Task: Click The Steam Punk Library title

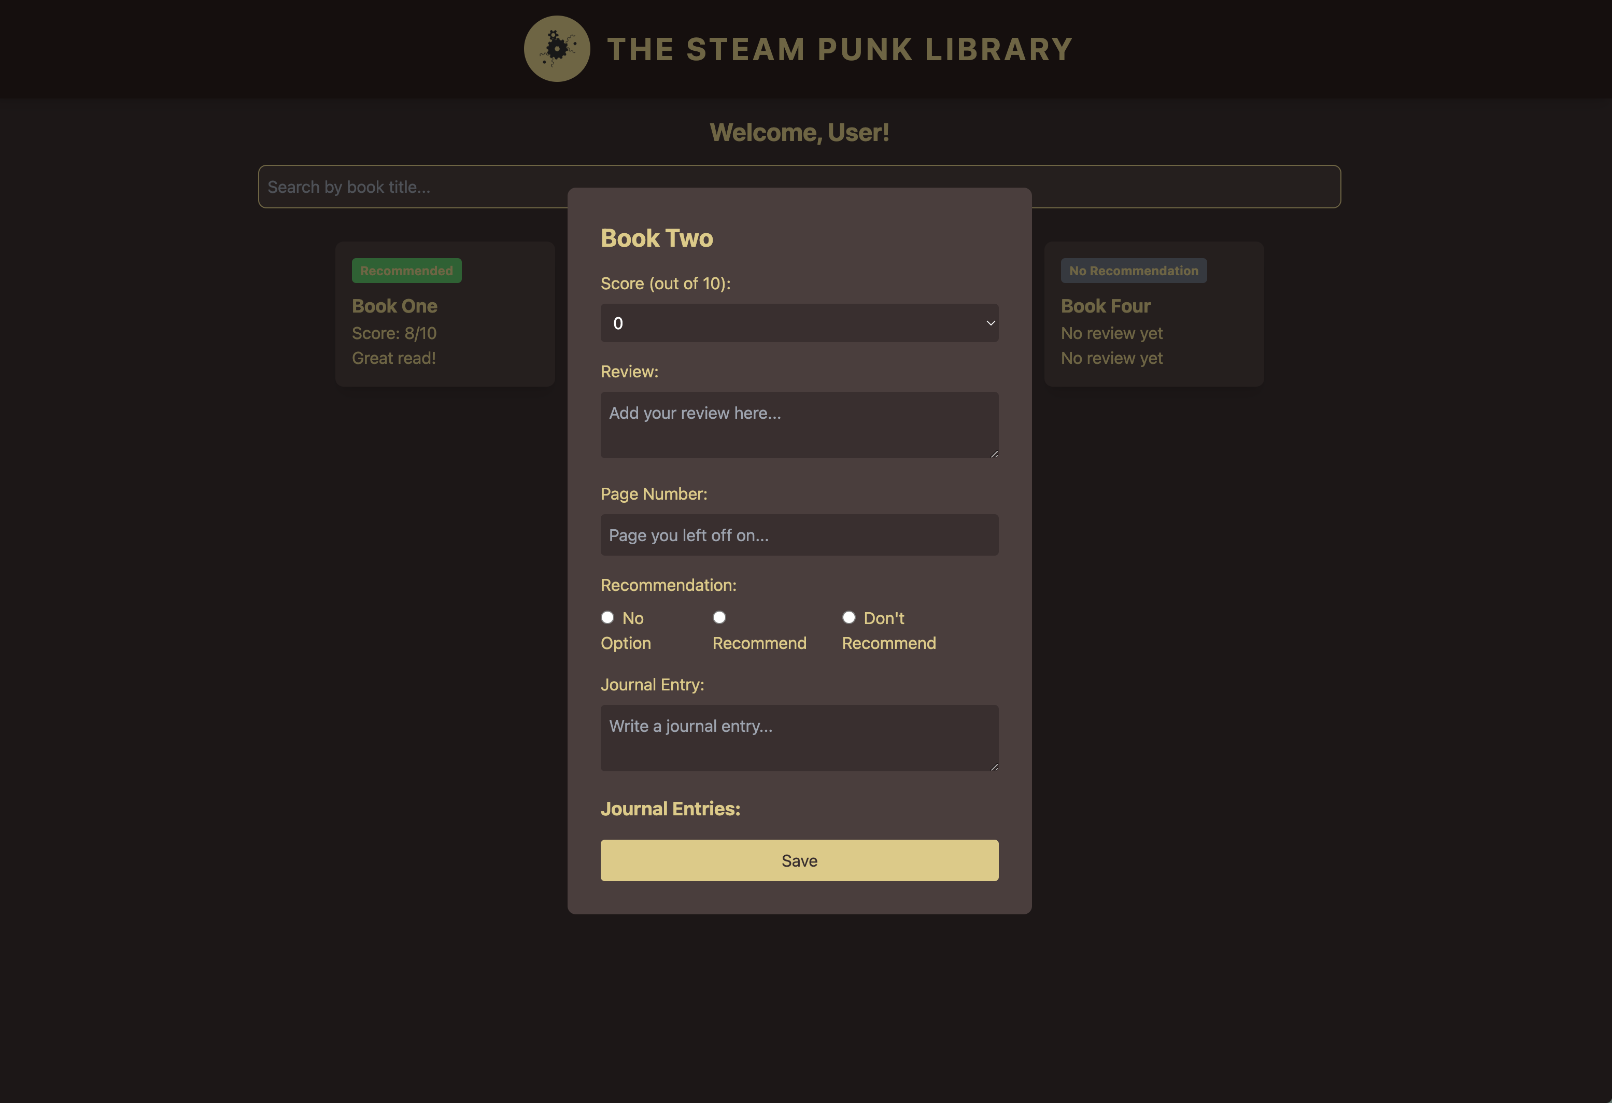Action: pyautogui.click(x=839, y=49)
